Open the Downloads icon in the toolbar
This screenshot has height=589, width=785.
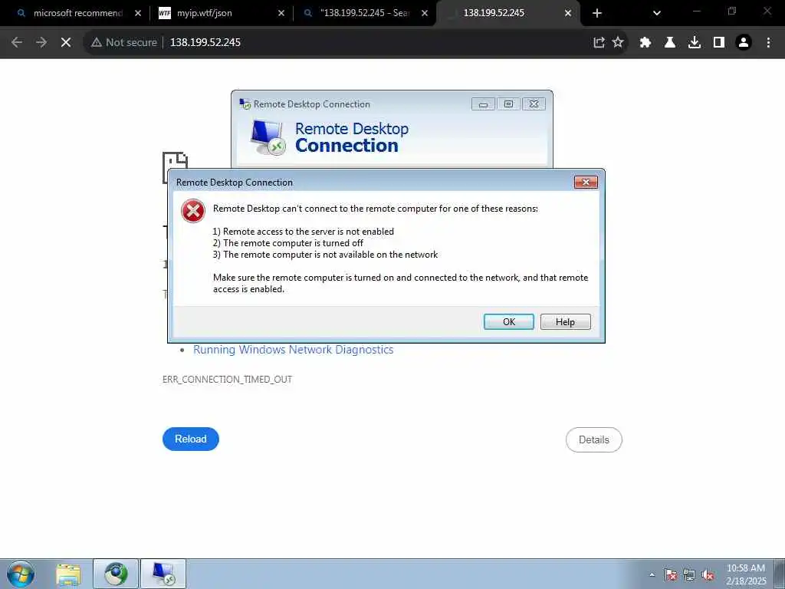tap(695, 43)
